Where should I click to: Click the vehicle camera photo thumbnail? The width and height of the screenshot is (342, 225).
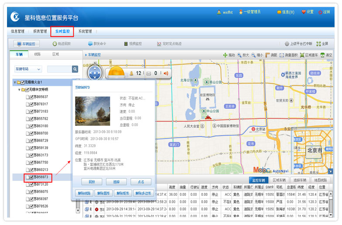click(92, 111)
